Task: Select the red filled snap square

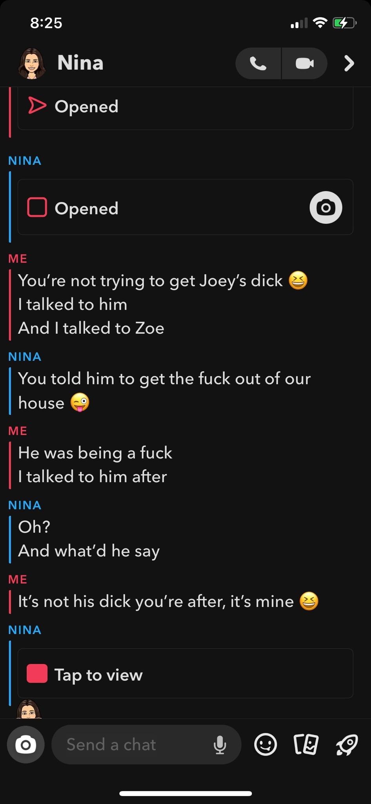Action: coord(37,674)
